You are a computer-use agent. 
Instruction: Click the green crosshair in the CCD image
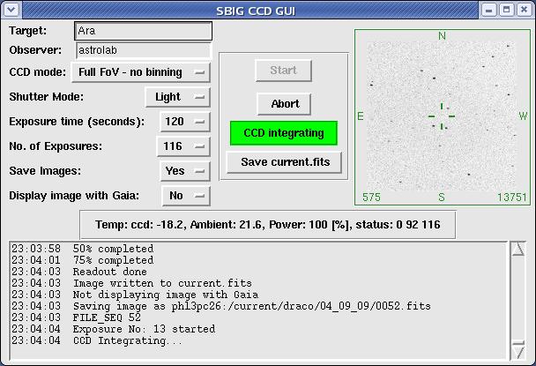tap(441, 116)
